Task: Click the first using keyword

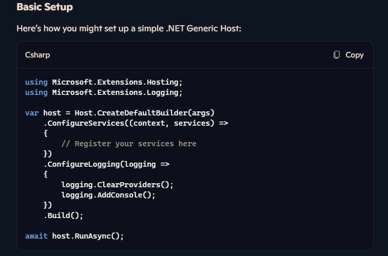Action: coord(36,82)
